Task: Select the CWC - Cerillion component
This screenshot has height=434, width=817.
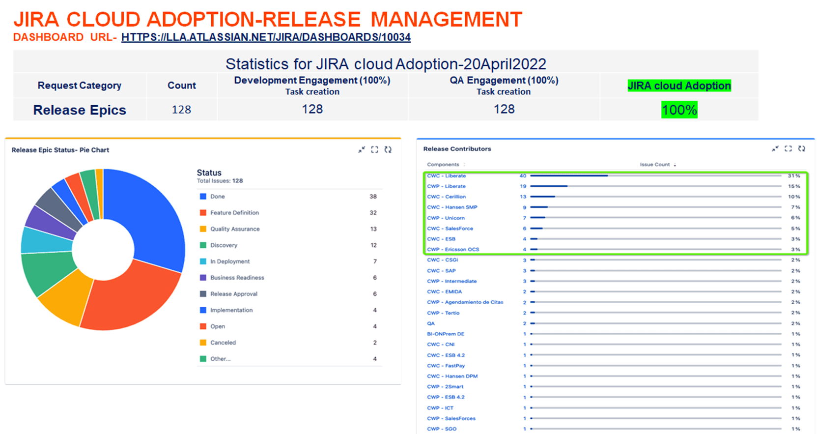Action: [x=446, y=197]
